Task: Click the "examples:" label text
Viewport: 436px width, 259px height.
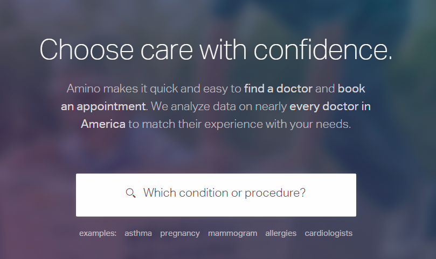Action: pos(98,233)
